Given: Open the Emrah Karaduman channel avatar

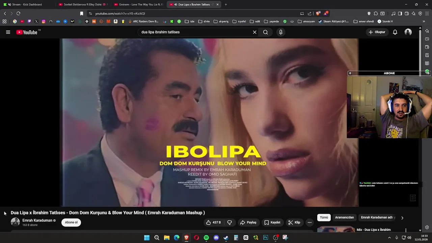Looking at the screenshot, I should coord(15,222).
